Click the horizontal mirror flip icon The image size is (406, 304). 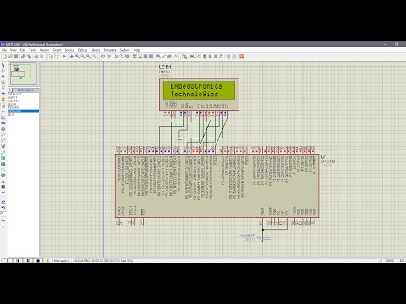point(3,220)
